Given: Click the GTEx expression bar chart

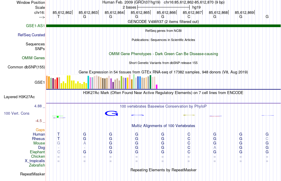Looking at the screenshot, I should 102,82.
